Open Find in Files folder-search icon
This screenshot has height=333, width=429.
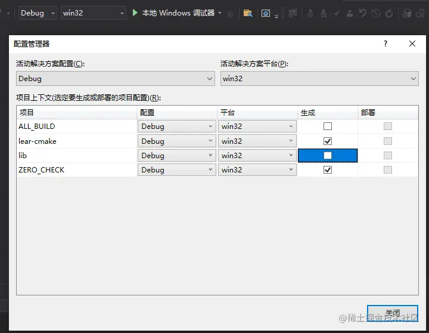pos(248,13)
